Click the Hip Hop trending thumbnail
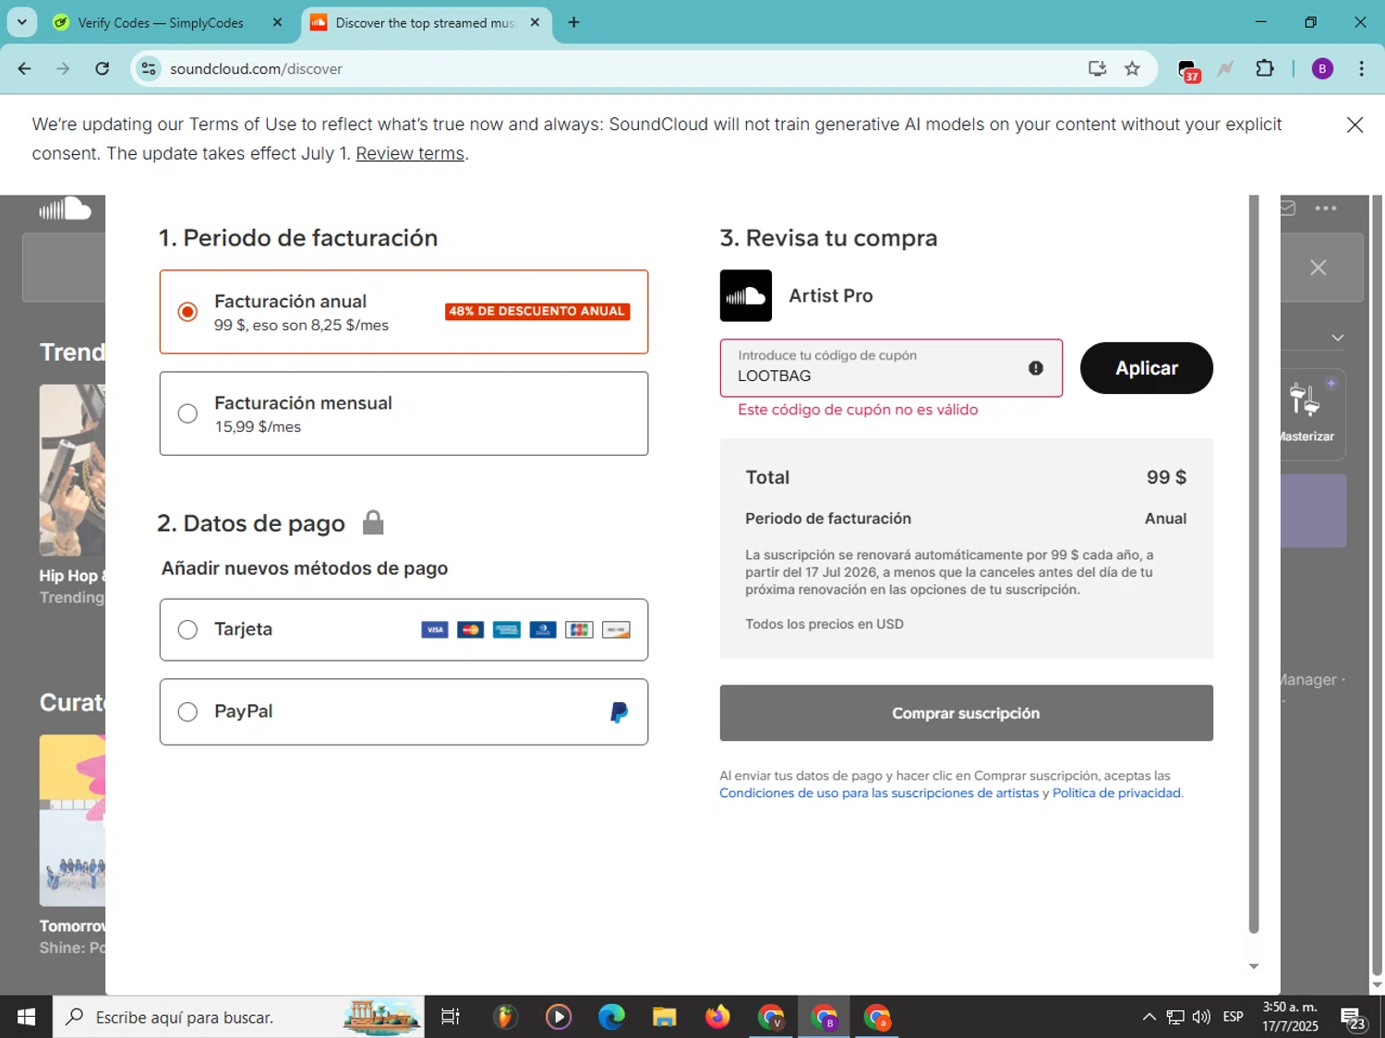The image size is (1385, 1038). click(x=72, y=470)
